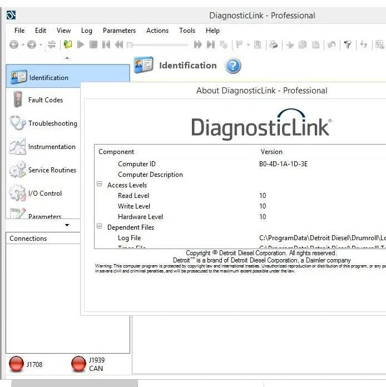386x387 pixels.
Task: Expand sidebar list with the down arrow
Action: pos(67,225)
